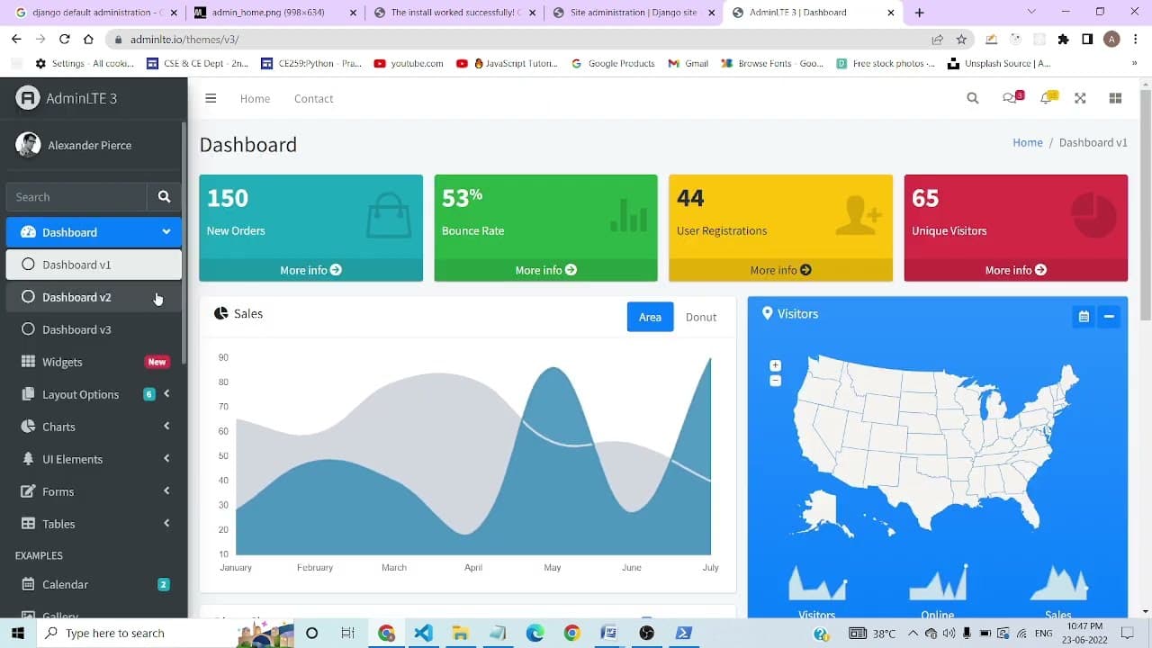The image size is (1152, 648).
Task: Click the browser reload icon
Action: [x=64, y=40]
